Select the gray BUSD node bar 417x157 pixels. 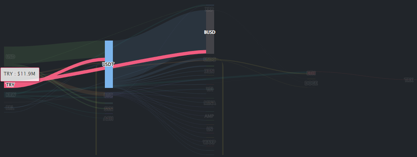click(x=210, y=32)
